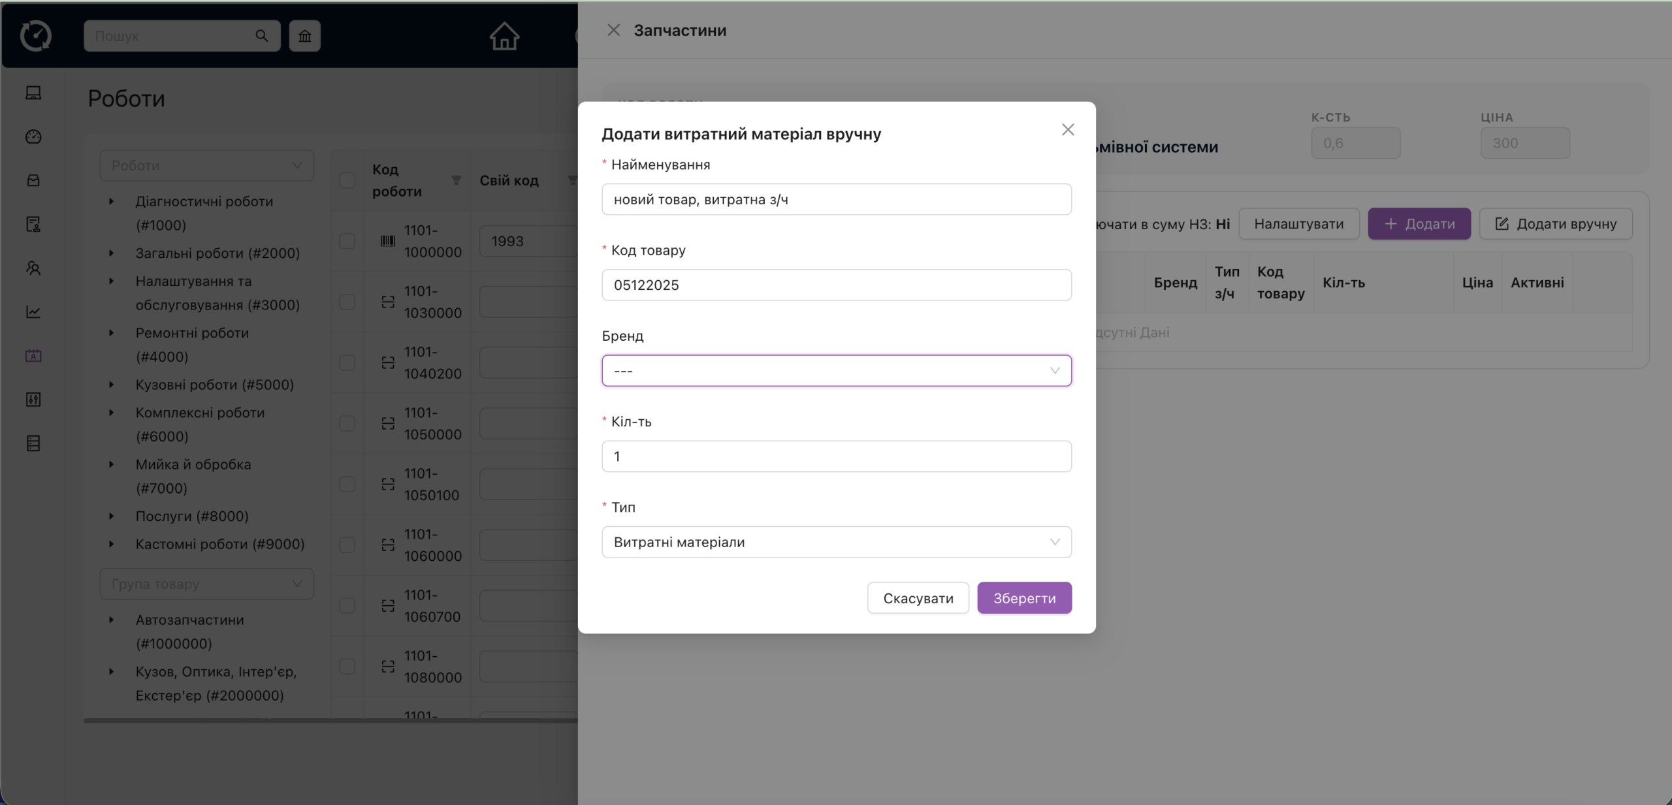Close the add consumable material dialog
1672x805 pixels.
point(1068,130)
